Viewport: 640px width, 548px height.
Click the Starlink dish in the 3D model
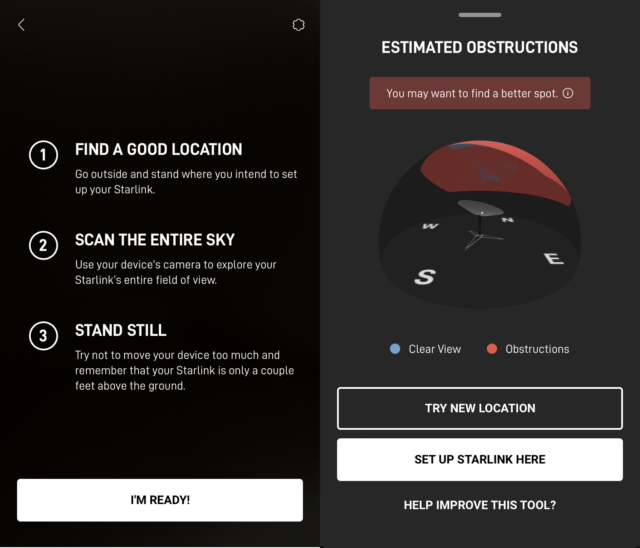(480, 208)
